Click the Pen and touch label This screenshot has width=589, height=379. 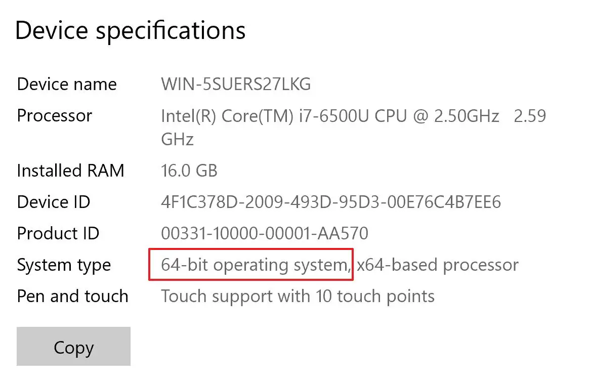tap(72, 296)
